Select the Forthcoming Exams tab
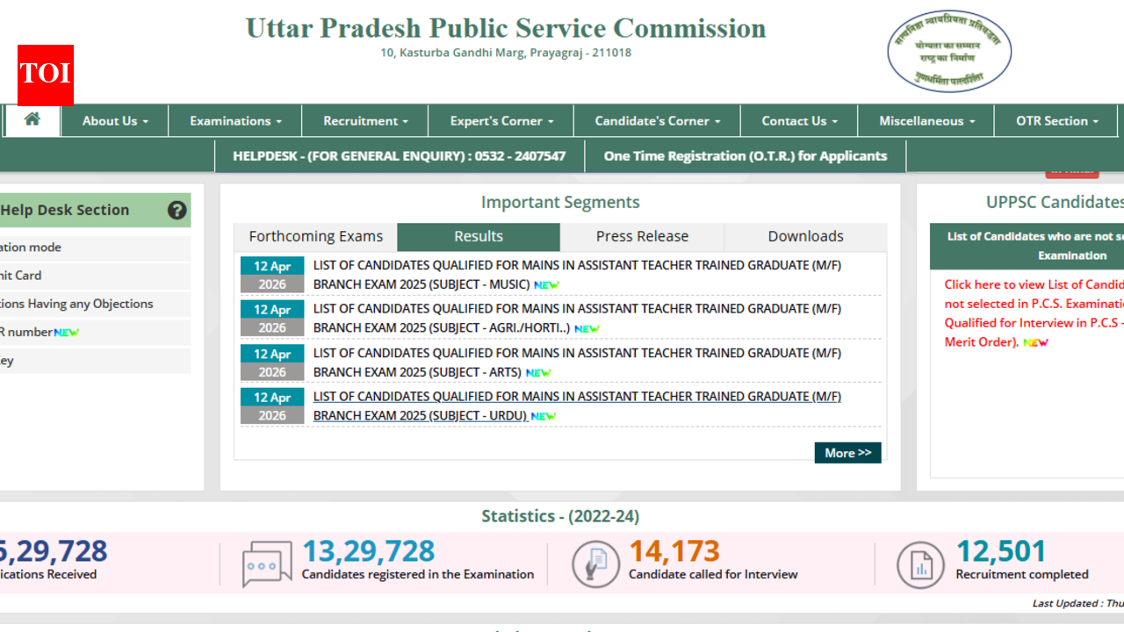The height and width of the screenshot is (632, 1124). click(315, 236)
